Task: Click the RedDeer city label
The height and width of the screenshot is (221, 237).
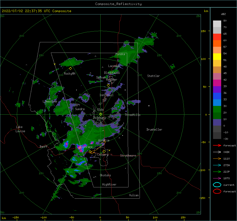Action: [112, 80]
